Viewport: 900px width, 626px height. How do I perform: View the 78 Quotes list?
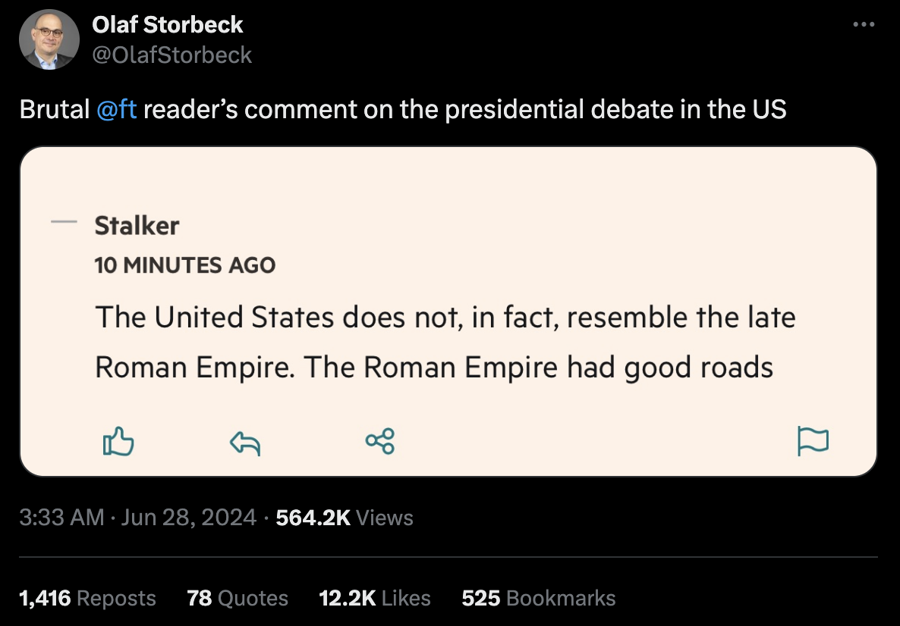pyautogui.click(x=238, y=598)
